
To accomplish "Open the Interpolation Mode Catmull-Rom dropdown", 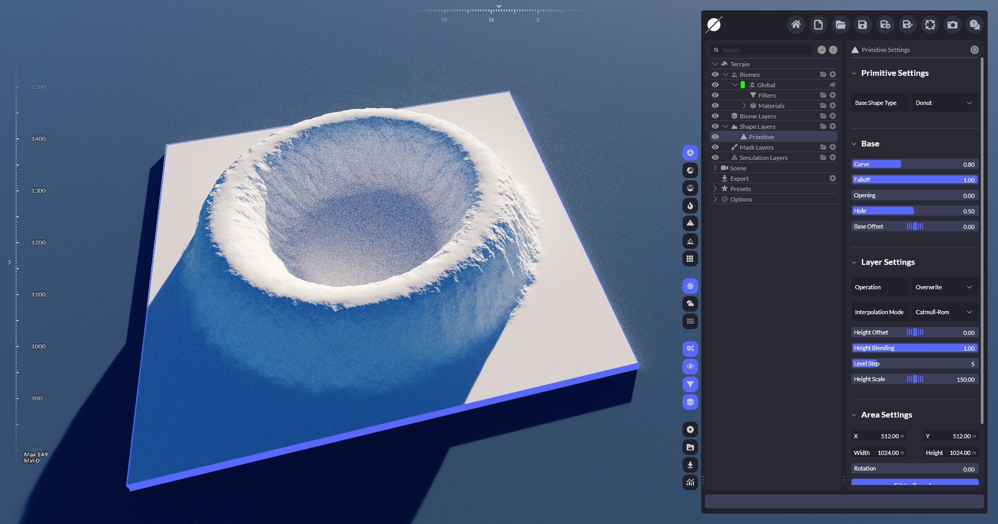I will pyautogui.click(x=944, y=312).
